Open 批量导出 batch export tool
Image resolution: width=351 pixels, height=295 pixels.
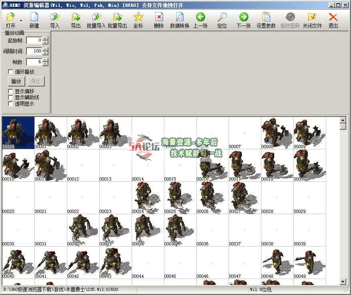(x=117, y=17)
